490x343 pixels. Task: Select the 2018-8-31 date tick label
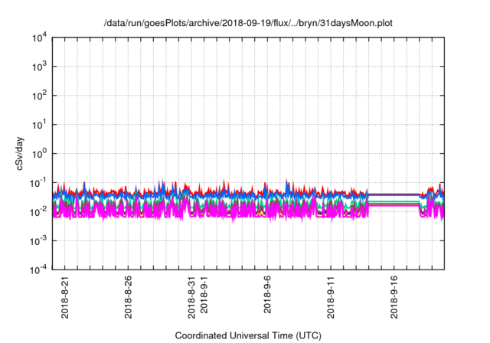[191, 297]
